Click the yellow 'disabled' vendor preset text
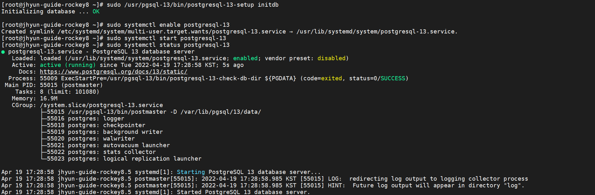The height and width of the screenshot is (195, 595). coord(332,58)
